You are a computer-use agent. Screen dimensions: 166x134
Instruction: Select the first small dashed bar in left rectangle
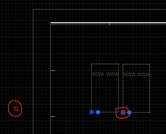pyautogui.click(x=98, y=74)
